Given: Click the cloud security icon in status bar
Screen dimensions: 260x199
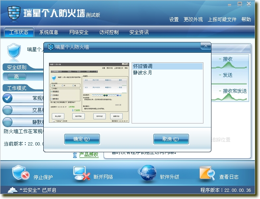Looking at the screenshot, I should 12,190.
